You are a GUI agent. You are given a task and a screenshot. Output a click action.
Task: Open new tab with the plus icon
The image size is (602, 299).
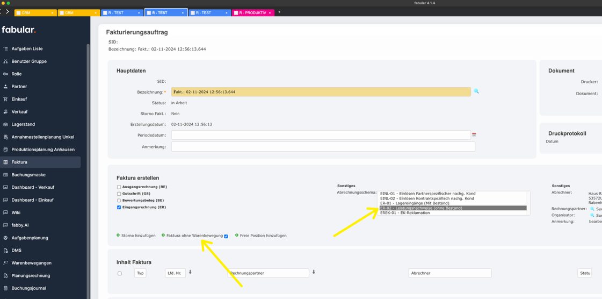279,12
